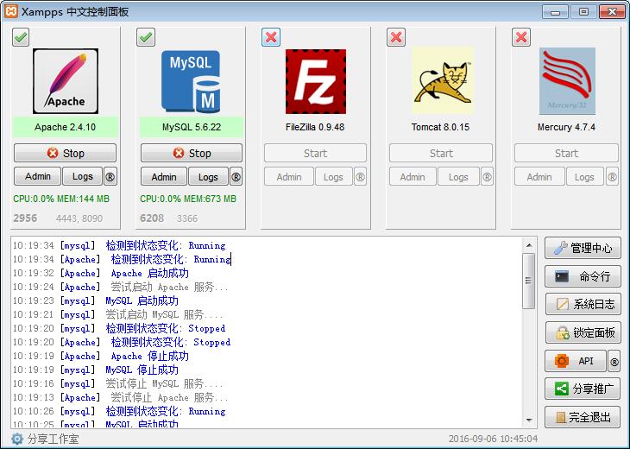Screen dimensions: 630x449
Task: Open 命令行 command line
Action: [583, 276]
